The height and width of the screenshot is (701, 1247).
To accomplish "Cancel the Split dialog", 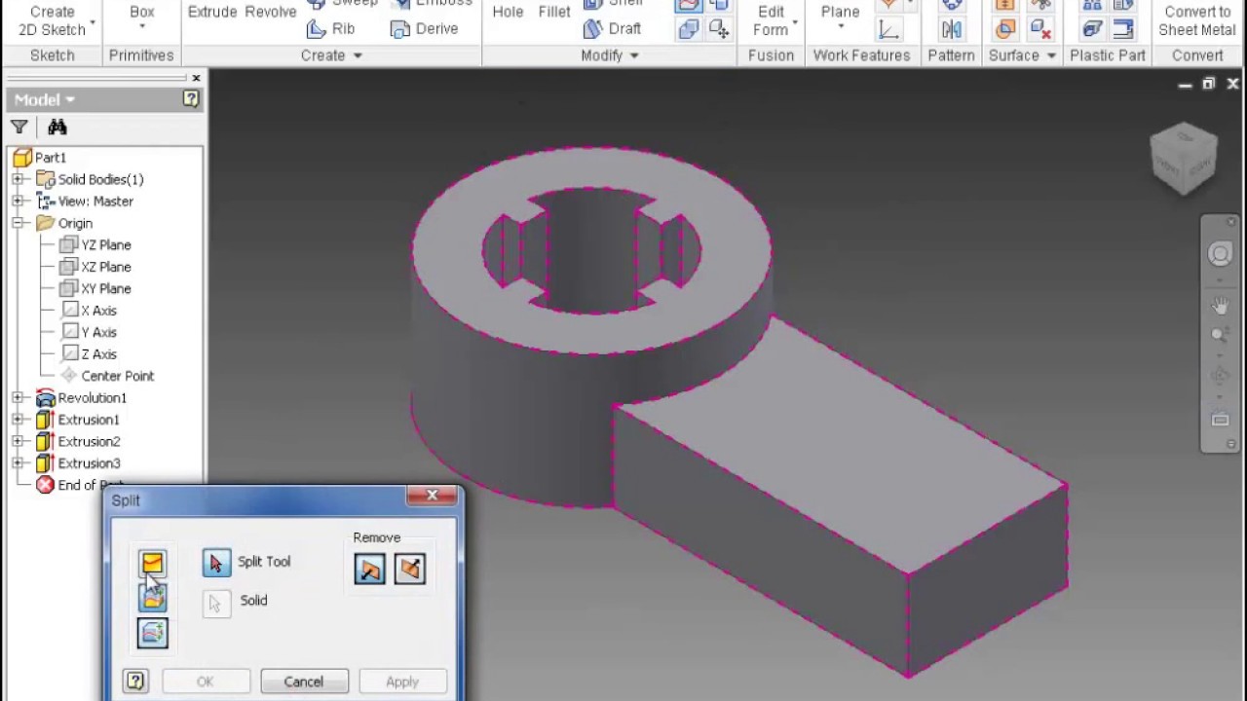I will 304,682.
